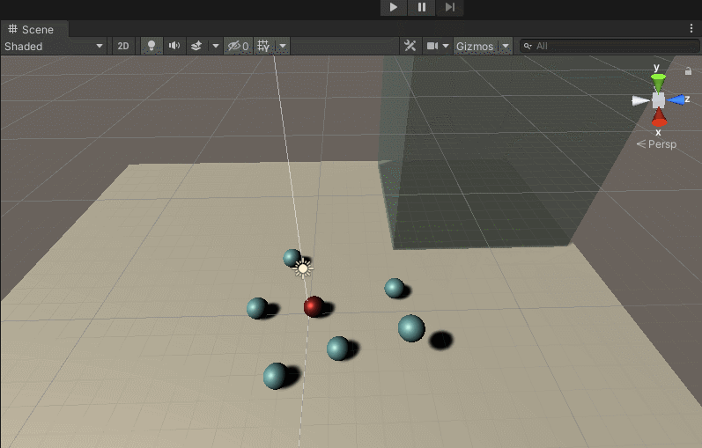Open the Scene panel three-dot menu
Screen dimensions: 702x448
point(691,29)
